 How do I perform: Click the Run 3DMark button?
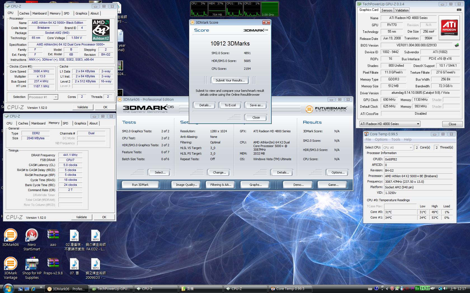(140, 185)
